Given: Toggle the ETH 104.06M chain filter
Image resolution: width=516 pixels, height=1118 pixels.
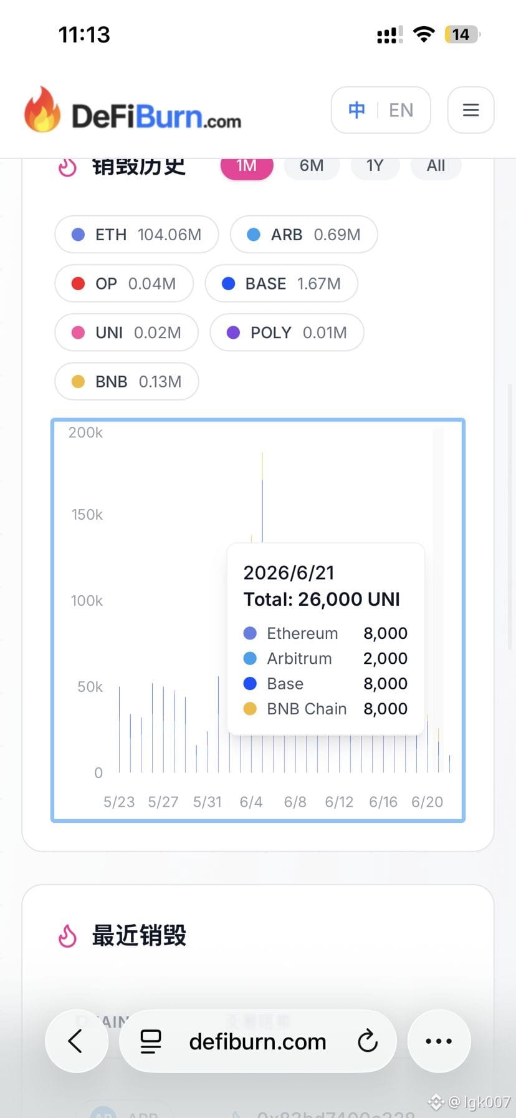Looking at the screenshot, I should tap(136, 235).
